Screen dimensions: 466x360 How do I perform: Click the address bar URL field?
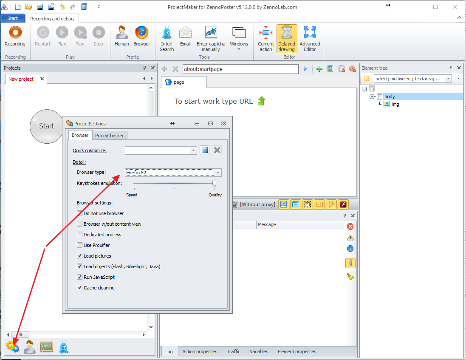[240, 69]
